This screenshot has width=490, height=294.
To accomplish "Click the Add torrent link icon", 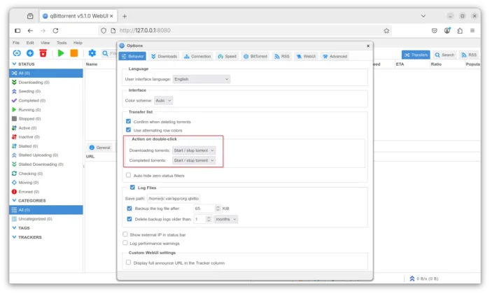I will point(17,53).
